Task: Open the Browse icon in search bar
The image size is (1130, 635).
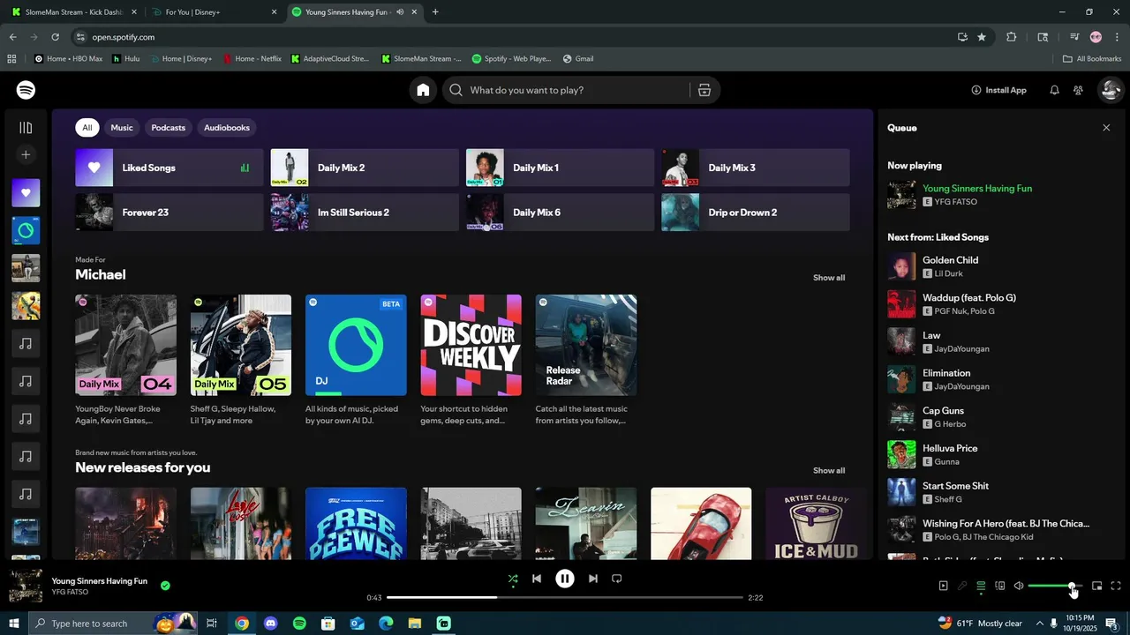Action: 704,90
